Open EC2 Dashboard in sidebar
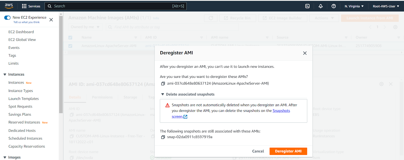Image resolution: width=404 pixels, height=160 pixels. [21, 32]
